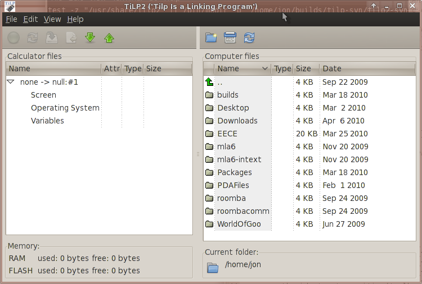Sort computer files by Name column arrow
This screenshot has height=284, width=422.
coord(265,68)
